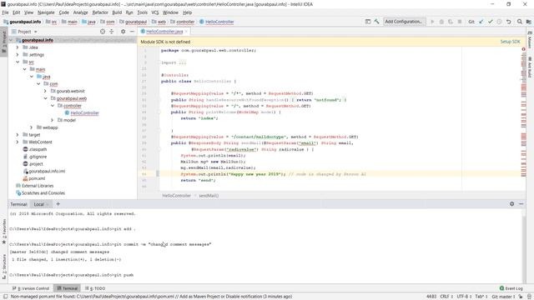Click the Collapse All icon in Project panel
534x300 pixels.
click(111, 32)
